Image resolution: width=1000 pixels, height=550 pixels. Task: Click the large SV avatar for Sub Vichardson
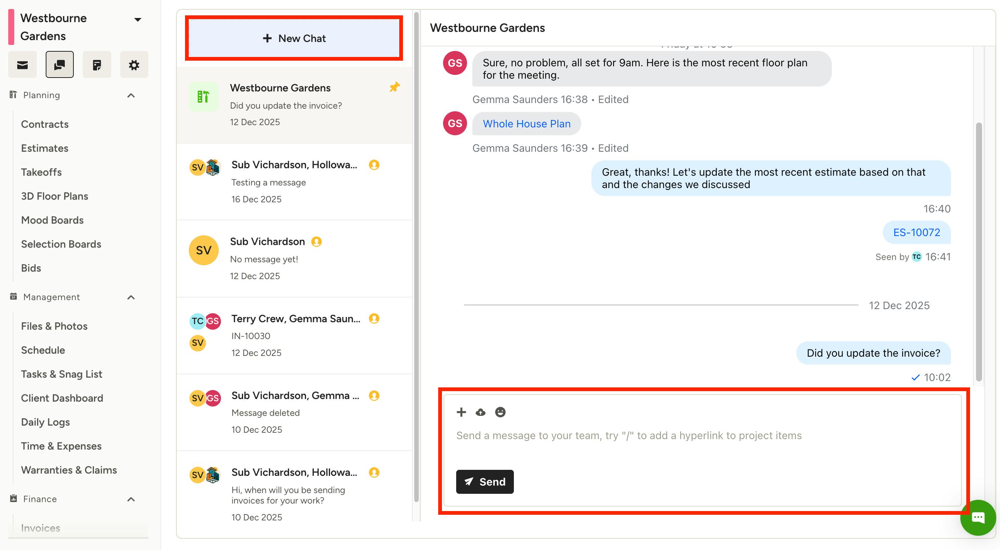203,250
